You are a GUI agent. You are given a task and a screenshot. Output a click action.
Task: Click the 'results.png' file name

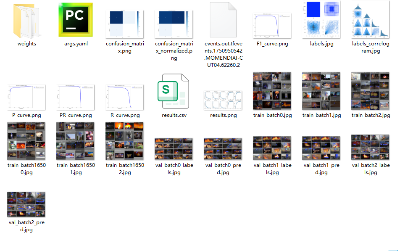coord(223,115)
